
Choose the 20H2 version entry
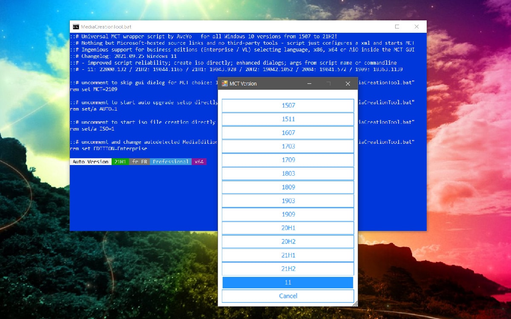pos(288,242)
